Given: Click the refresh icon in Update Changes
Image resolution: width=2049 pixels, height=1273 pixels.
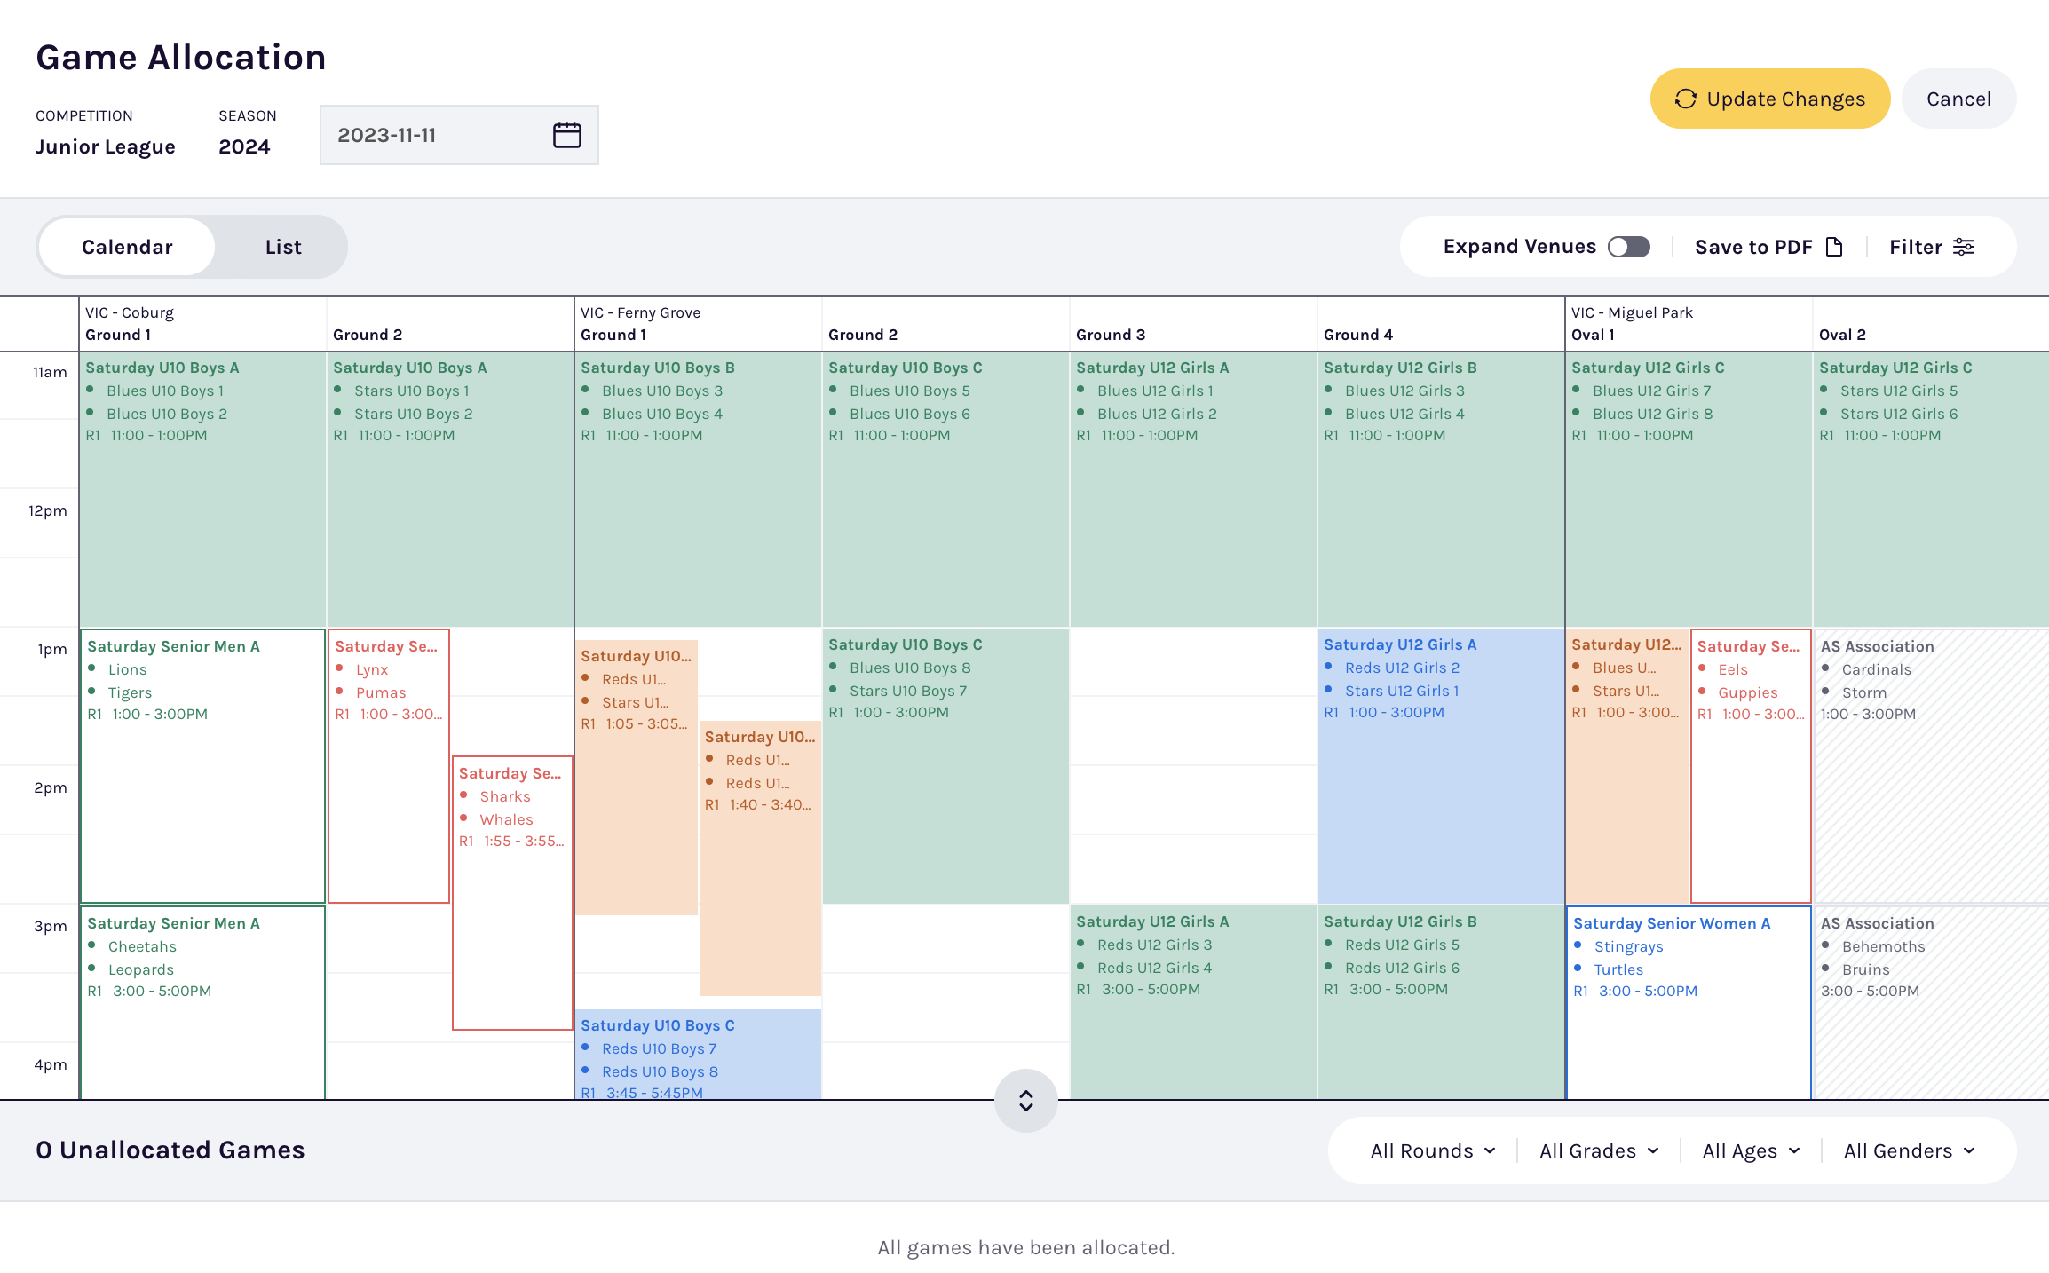Looking at the screenshot, I should [x=1685, y=99].
